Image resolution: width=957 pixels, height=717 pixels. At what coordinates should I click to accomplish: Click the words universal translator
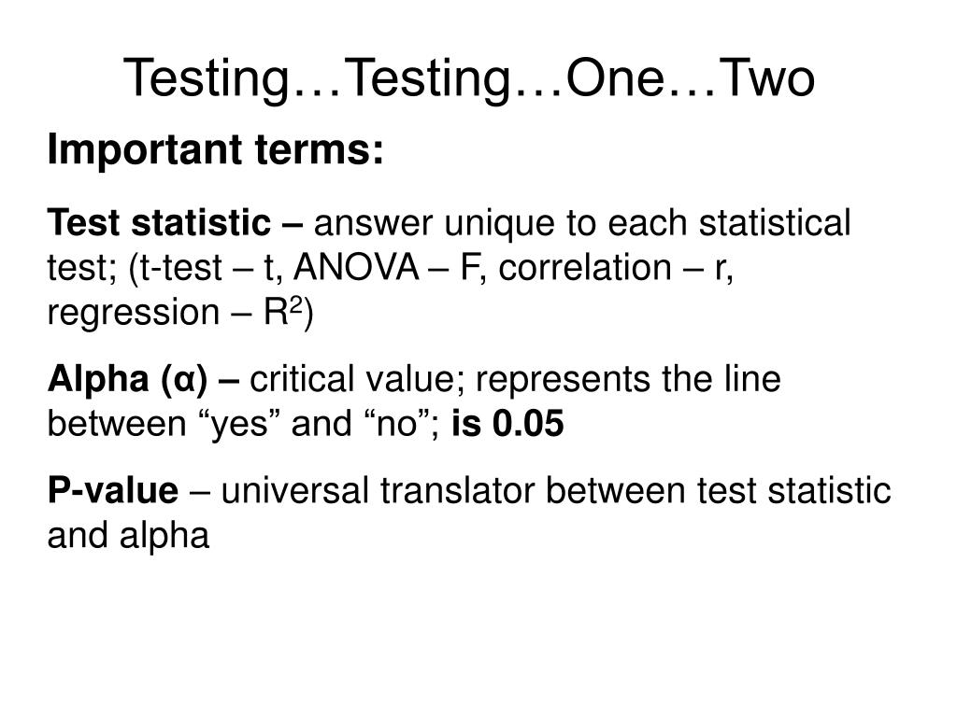[x=378, y=490]
